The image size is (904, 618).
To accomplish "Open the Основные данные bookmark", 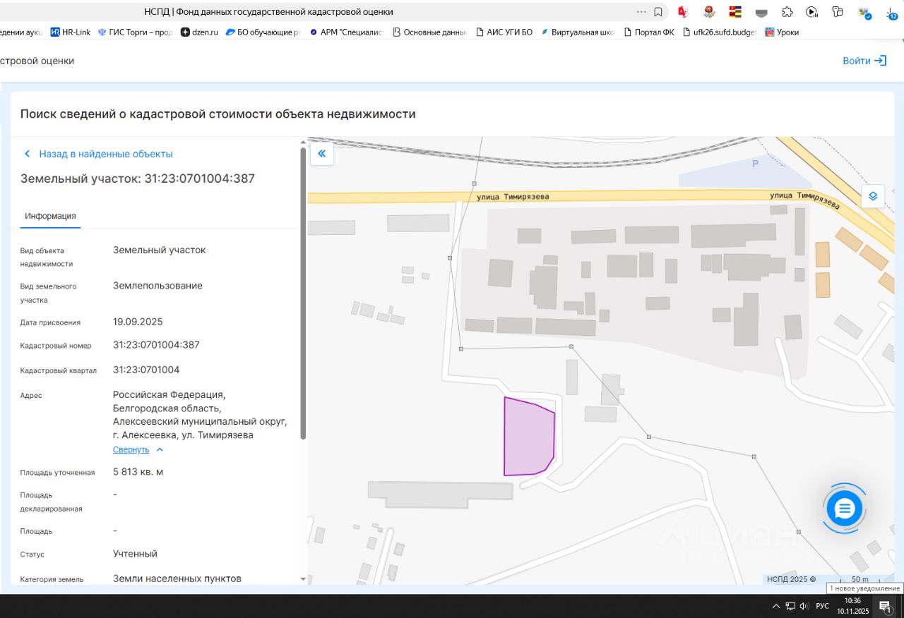I will 430,32.
